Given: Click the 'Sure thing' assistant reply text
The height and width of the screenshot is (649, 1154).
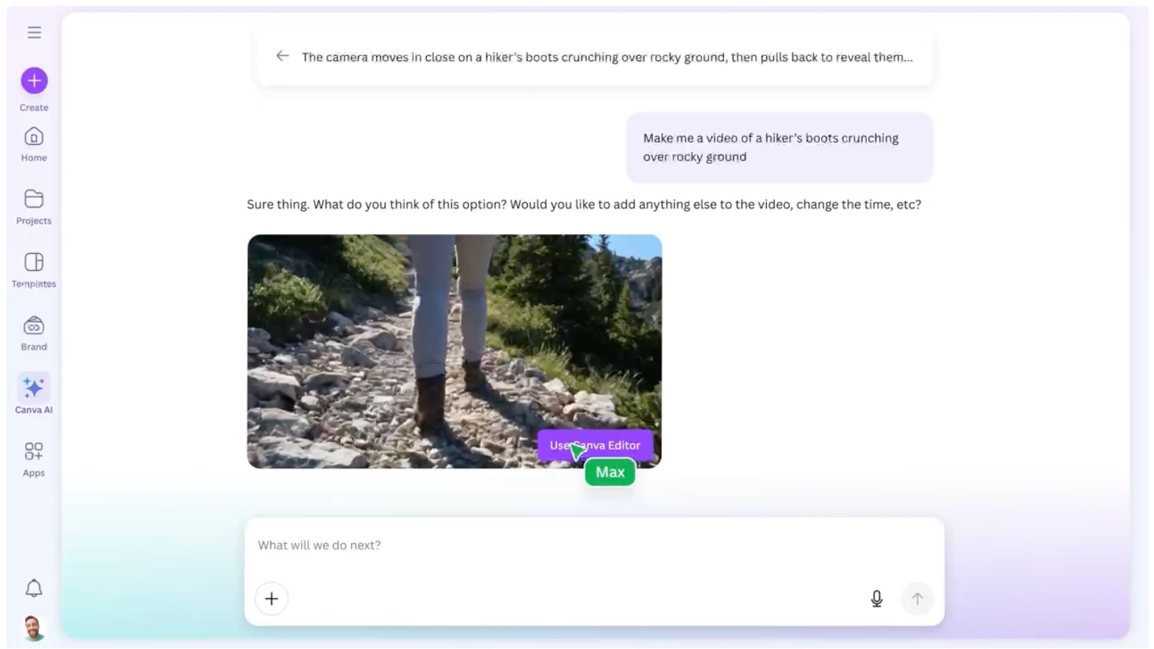Looking at the screenshot, I should [x=584, y=205].
